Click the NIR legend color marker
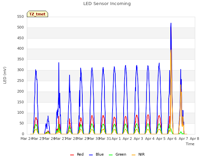The height and width of the screenshot is (161, 215). pos(133,155)
